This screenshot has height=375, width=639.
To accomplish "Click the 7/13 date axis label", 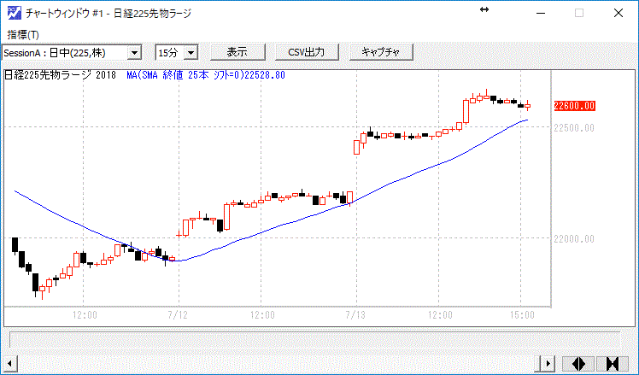I will point(355,315).
